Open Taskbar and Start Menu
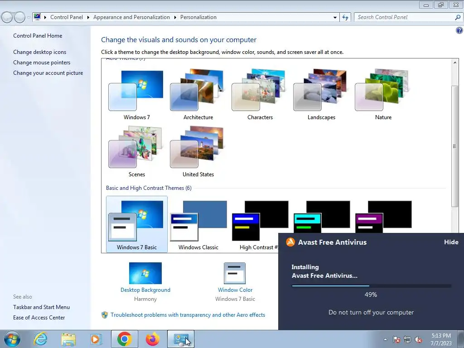 point(41,307)
